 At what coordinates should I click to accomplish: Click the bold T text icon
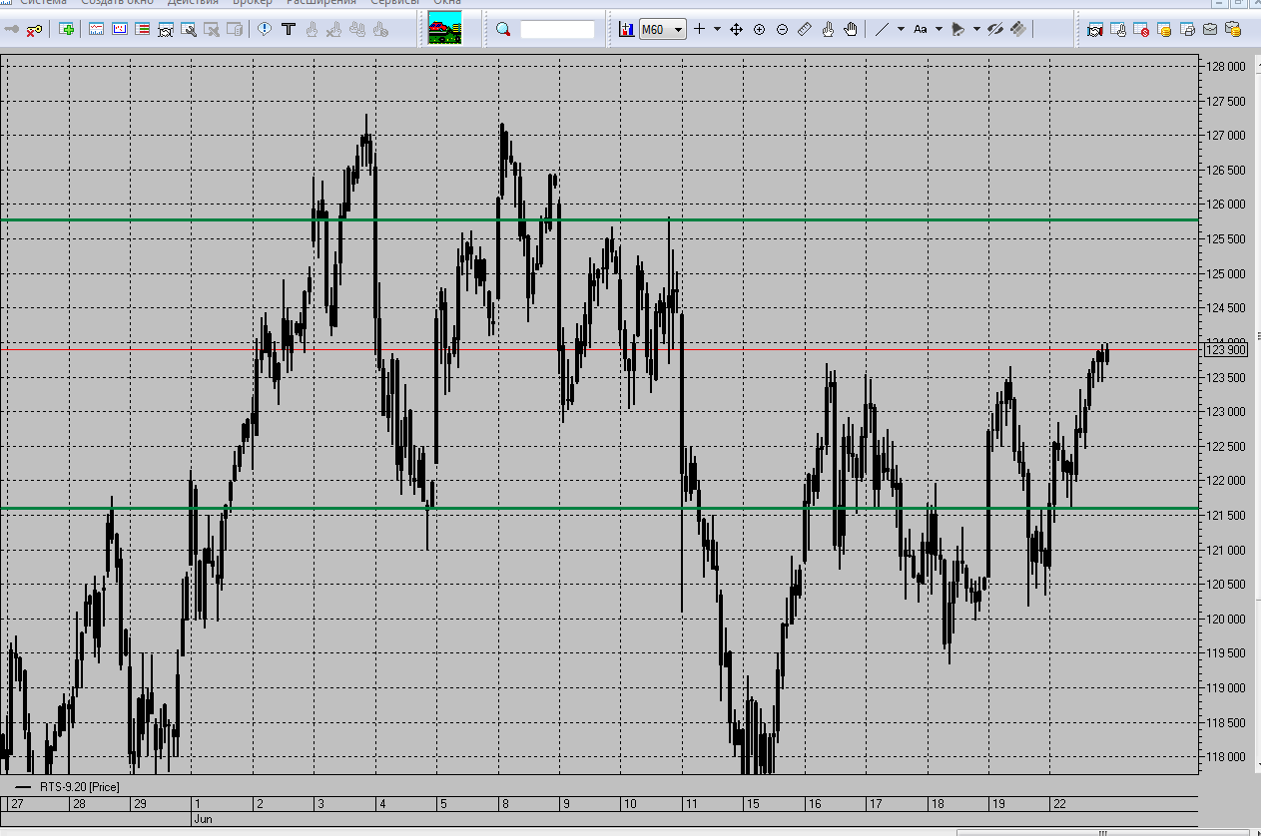tap(289, 29)
